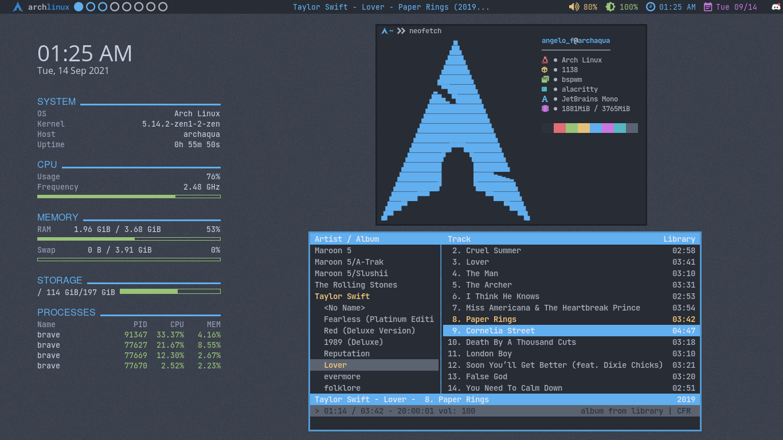Image resolution: width=783 pixels, height=440 pixels.
Task: Select track 5. The Archer
Action: 571,285
